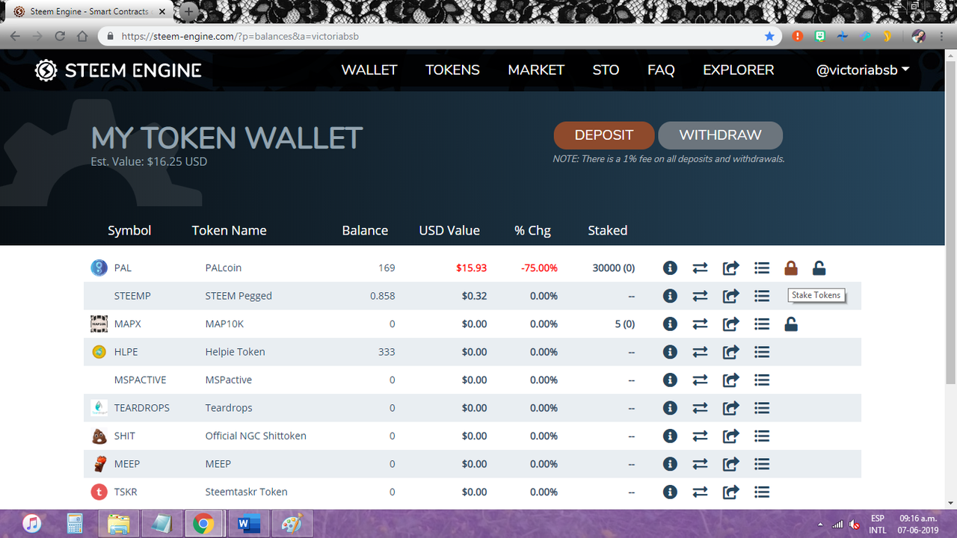957x538 pixels.
Task: Open EXPLORER menu item
Action: (x=739, y=70)
